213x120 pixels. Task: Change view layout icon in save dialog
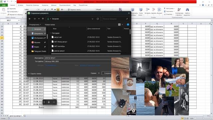(x=119, y=24)
